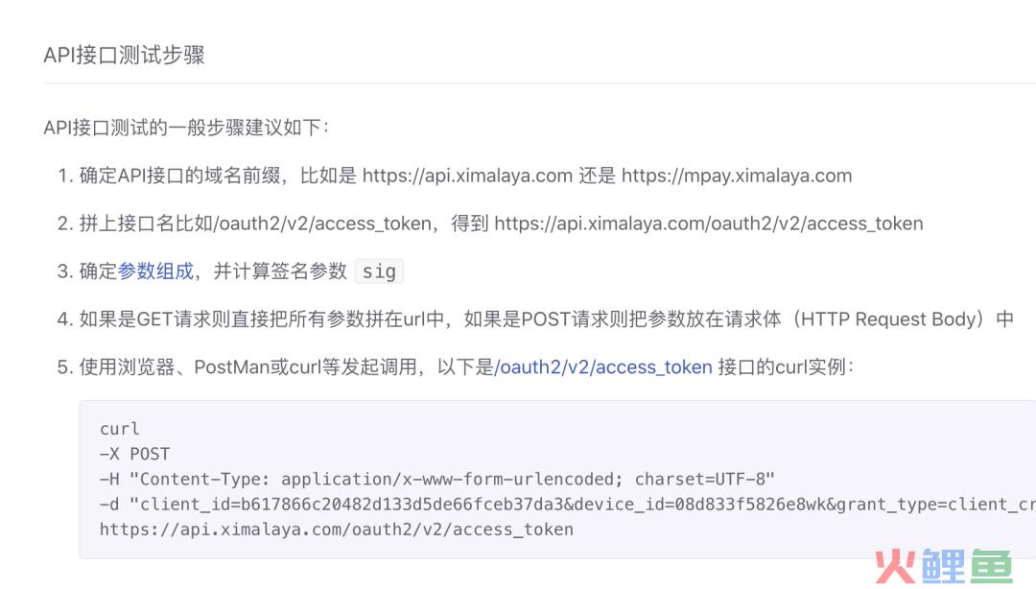
Task: Click the intro sentence API接口测试的一般步骤建议如下
Action: (x=186, y=128)
